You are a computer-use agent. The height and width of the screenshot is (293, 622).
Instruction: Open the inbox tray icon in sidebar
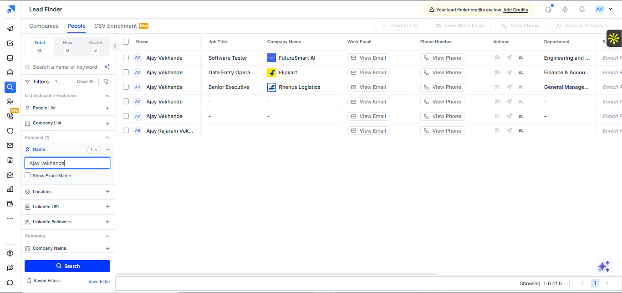(10, 58)
